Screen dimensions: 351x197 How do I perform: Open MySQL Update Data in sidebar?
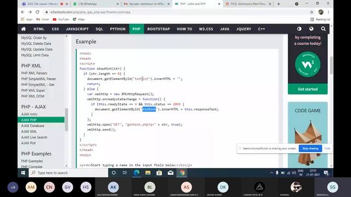37,49
